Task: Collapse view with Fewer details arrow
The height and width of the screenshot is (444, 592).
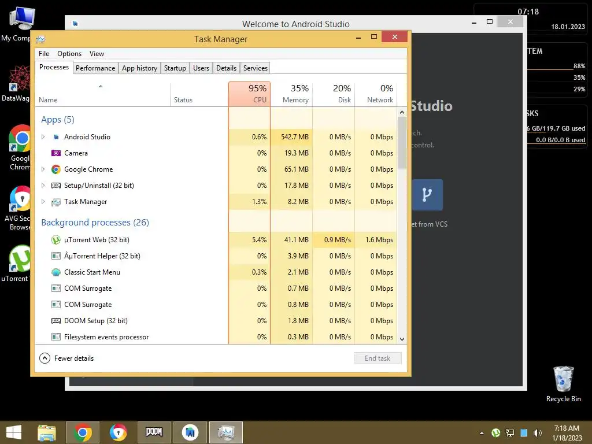Action: tap(45, 358)
